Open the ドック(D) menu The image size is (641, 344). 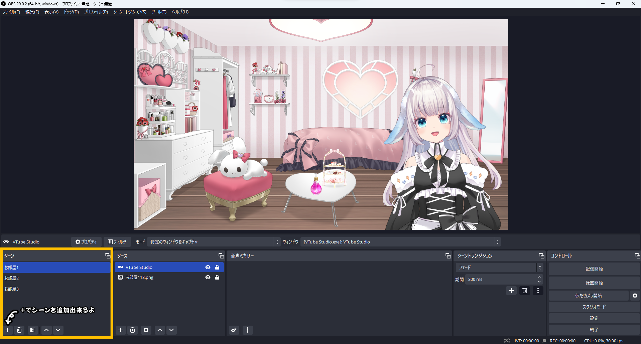71,12
